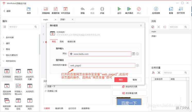The image size is (192, 112).
Task: Open the 教程 tutorial icon
Action: coord(171,9)
